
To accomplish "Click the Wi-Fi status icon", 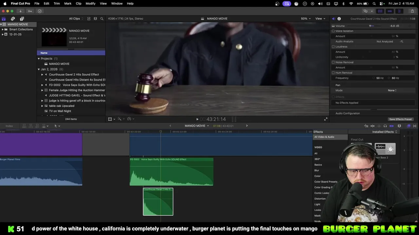I will pos(351,4).
